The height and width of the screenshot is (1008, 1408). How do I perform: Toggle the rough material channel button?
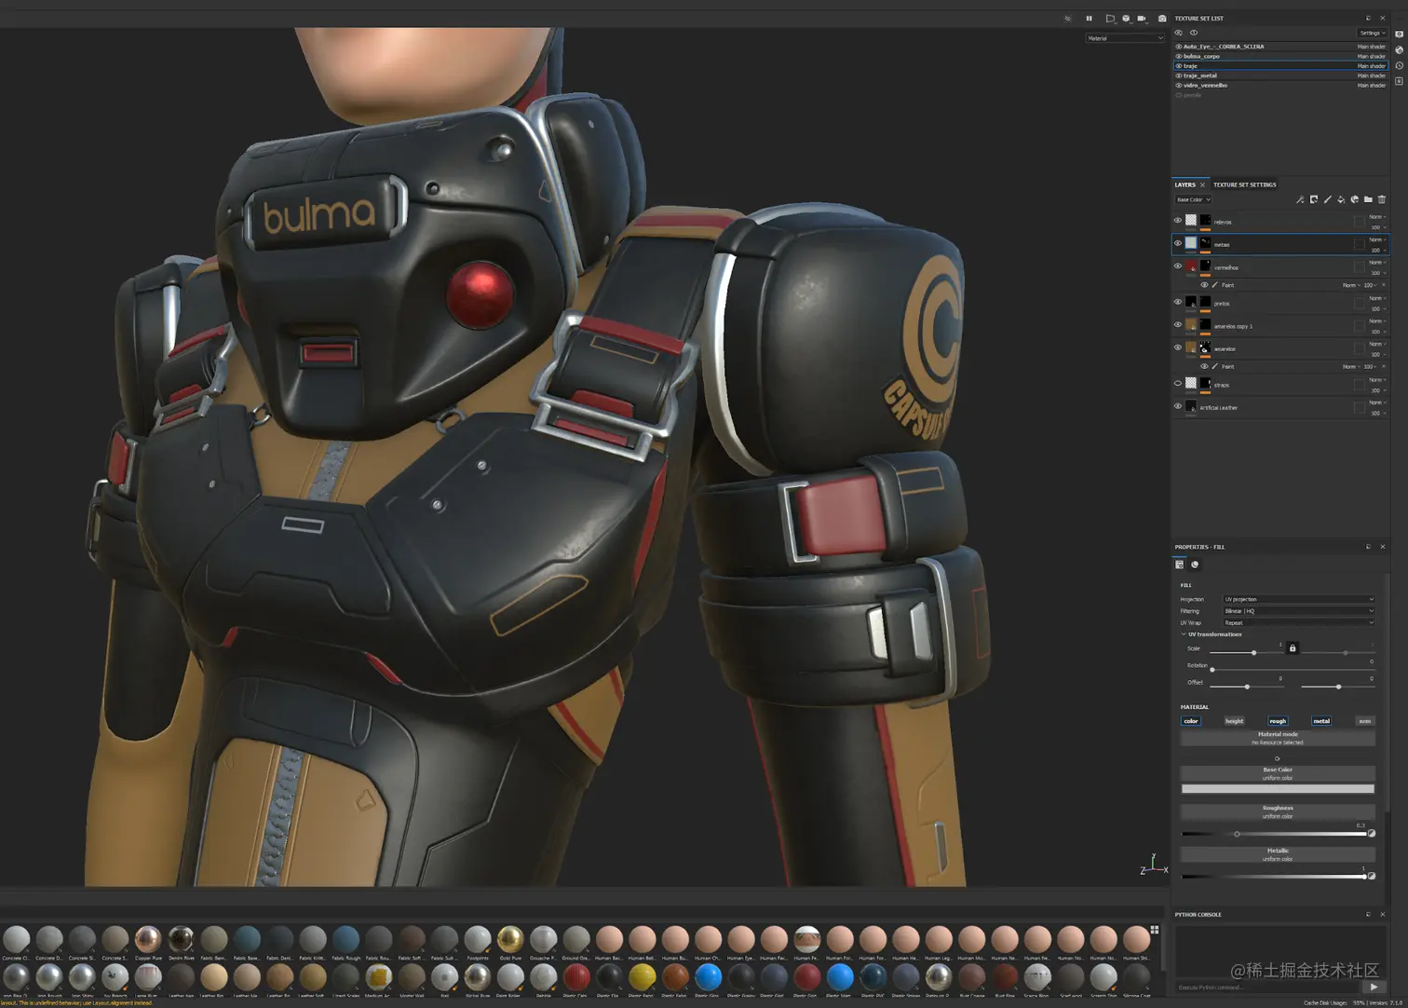[x=1278, y=721]
